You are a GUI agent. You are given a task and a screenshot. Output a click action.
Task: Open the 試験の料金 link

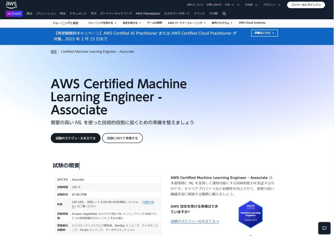[148, 202]
